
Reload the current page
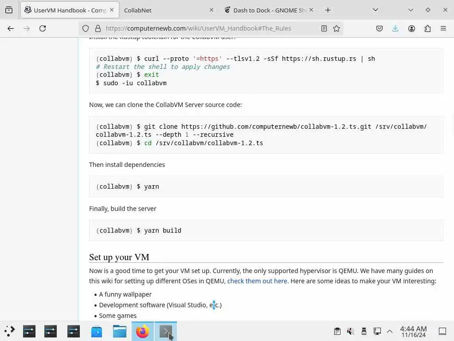click(43, 28)
